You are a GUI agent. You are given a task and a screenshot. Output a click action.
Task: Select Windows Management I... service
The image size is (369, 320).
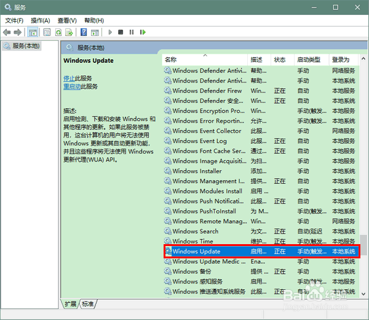pyautogui.click(x=261, y=181)
